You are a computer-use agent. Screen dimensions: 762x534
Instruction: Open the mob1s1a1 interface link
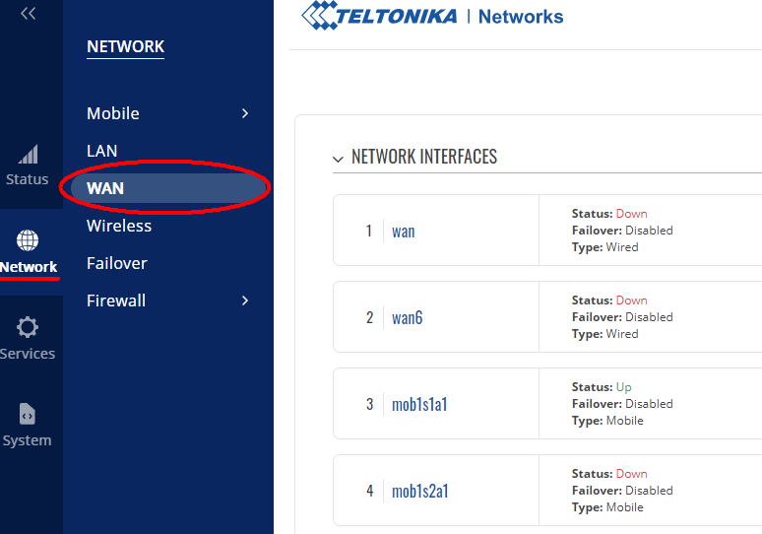(419, 404)
